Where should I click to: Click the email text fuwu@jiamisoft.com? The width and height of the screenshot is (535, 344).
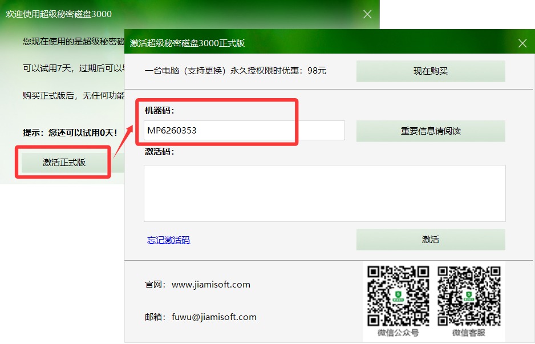(x=214, y=317)
